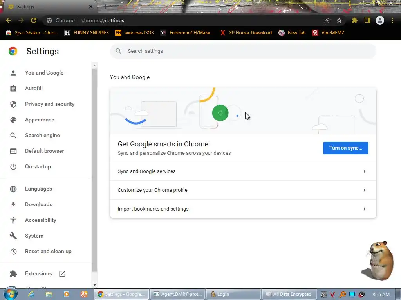Open the FUNNY SNIPPIES bookmark

point(87,33)
